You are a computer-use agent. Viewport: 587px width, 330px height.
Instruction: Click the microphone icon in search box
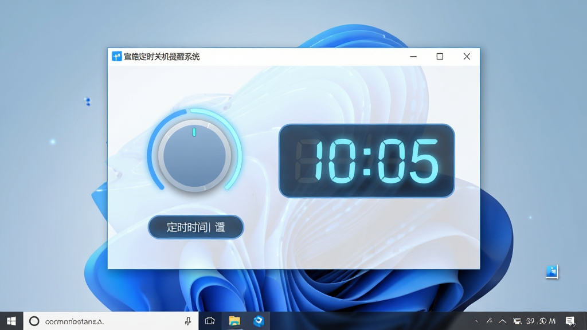[x=188, y=321]
